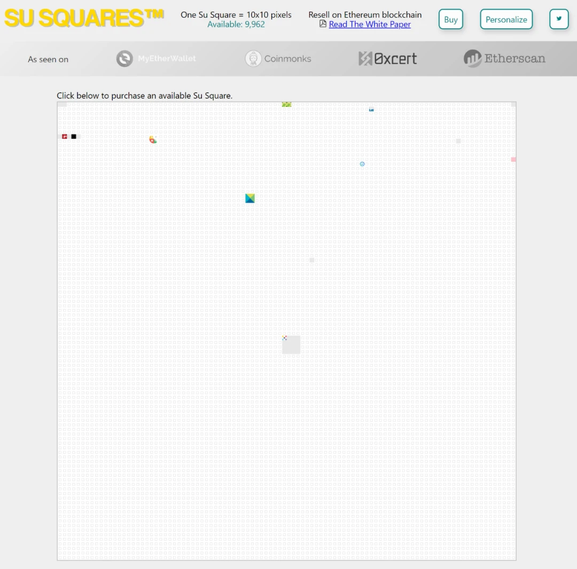Image resolution: width=577 pixels, height=569 pixels.
Task: Open the Etherscan logo
Action: click(x=504, y=58)
